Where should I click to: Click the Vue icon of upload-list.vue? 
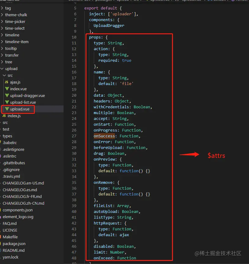[7, 102]
